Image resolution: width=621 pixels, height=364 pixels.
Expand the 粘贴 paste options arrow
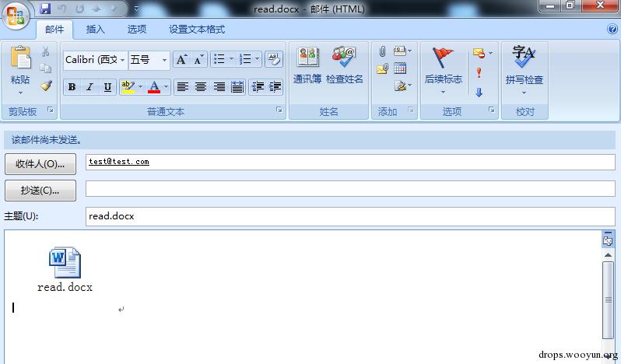20,93
